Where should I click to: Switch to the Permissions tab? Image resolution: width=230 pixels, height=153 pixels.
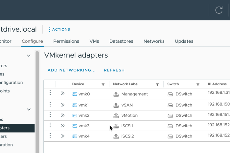(66, 41)
